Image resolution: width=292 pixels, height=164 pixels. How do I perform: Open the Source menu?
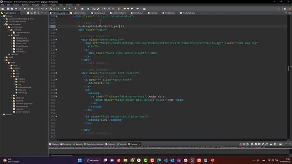16,5
